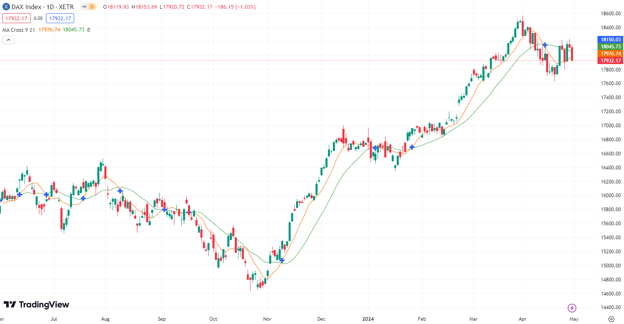
Task: Click the orange D delayed-data badge
Action: pyautogui.click(x=92, y=7)
